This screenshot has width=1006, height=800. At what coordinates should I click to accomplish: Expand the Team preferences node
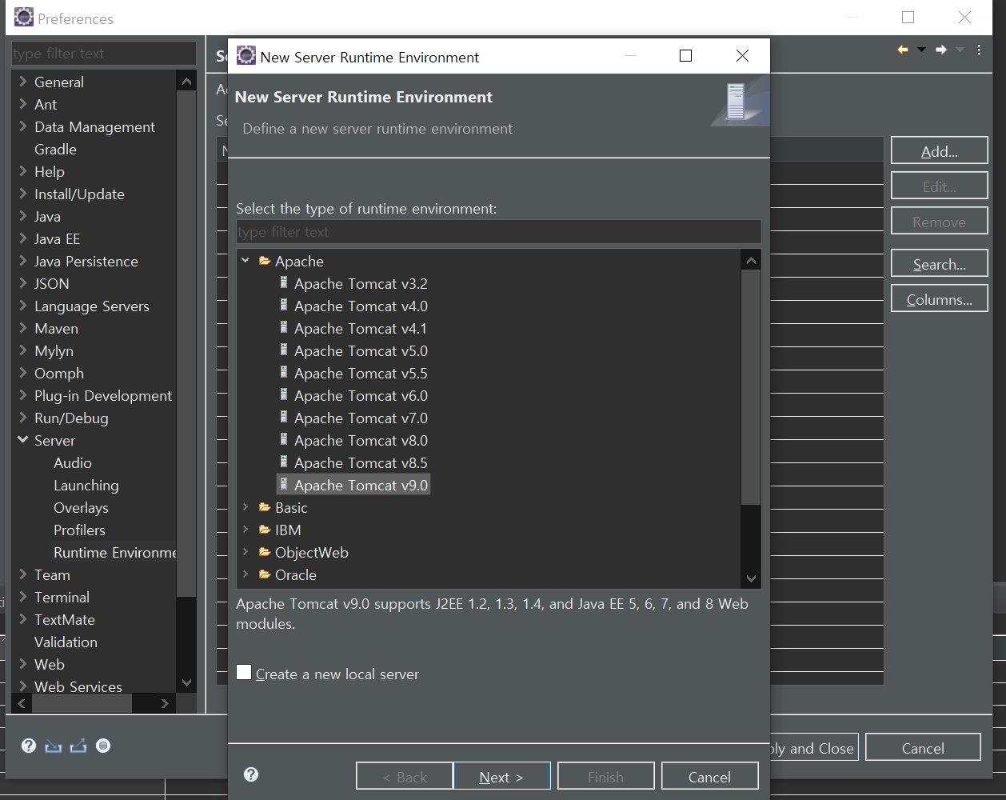pyautogui.click(x=23, y=574)
